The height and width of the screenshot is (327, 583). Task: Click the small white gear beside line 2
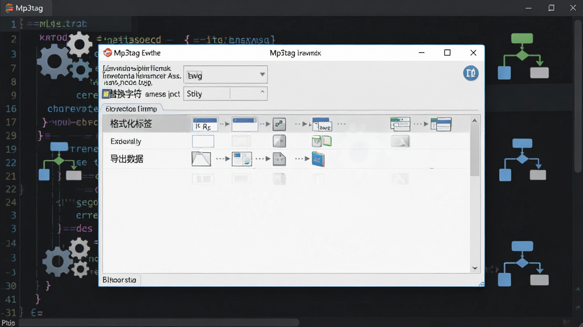point(79,44)
